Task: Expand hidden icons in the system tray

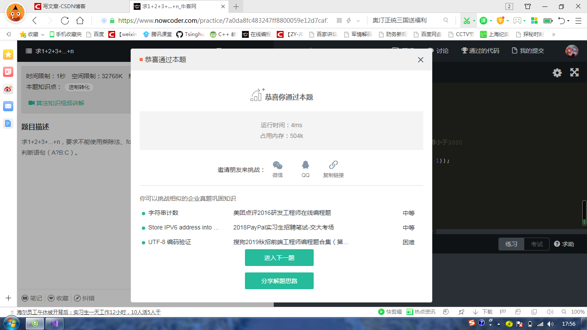Action: point(499,324)
